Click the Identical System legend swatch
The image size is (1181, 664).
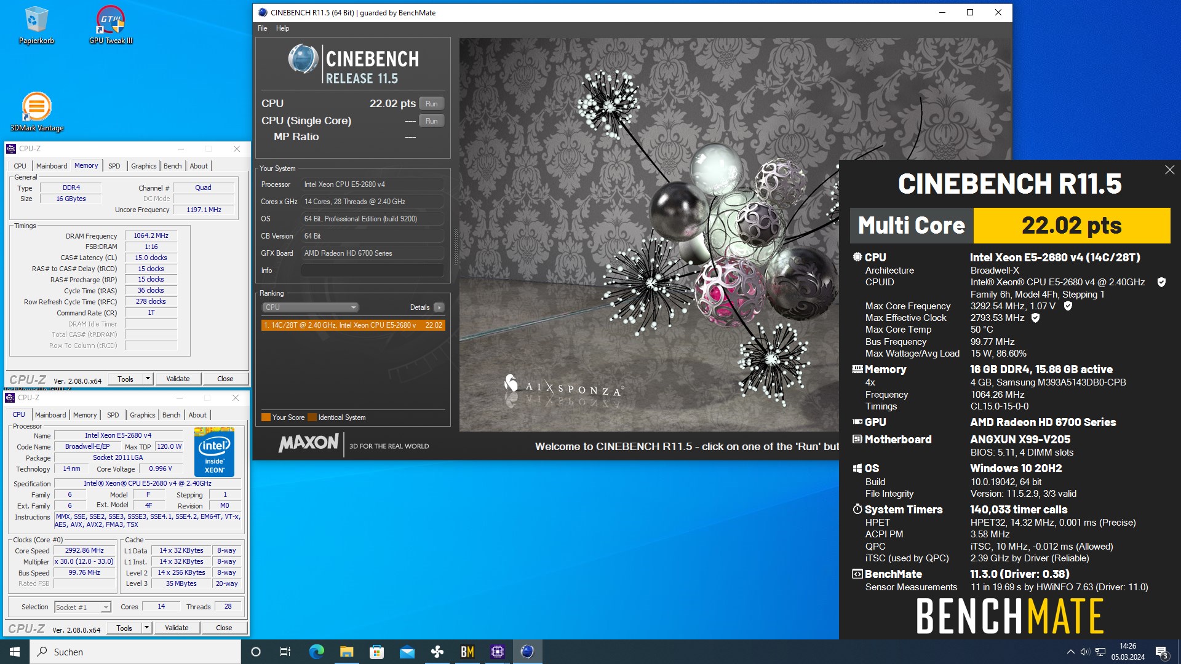[x=312, y=417]
